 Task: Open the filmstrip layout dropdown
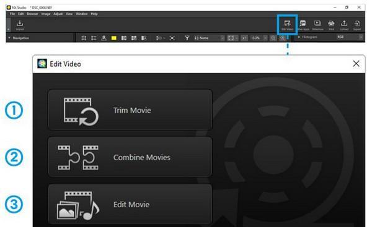click(161, 38)
